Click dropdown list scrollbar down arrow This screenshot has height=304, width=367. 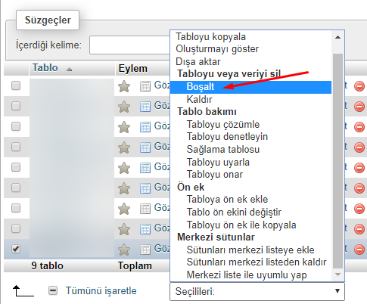(x=337, y=275)
